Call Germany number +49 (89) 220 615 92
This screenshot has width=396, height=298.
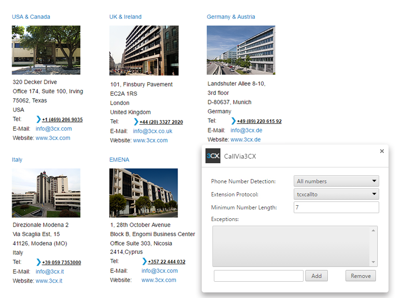(x=259, y=121)
